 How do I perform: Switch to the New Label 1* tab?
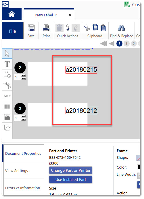(x=46, y=15)
